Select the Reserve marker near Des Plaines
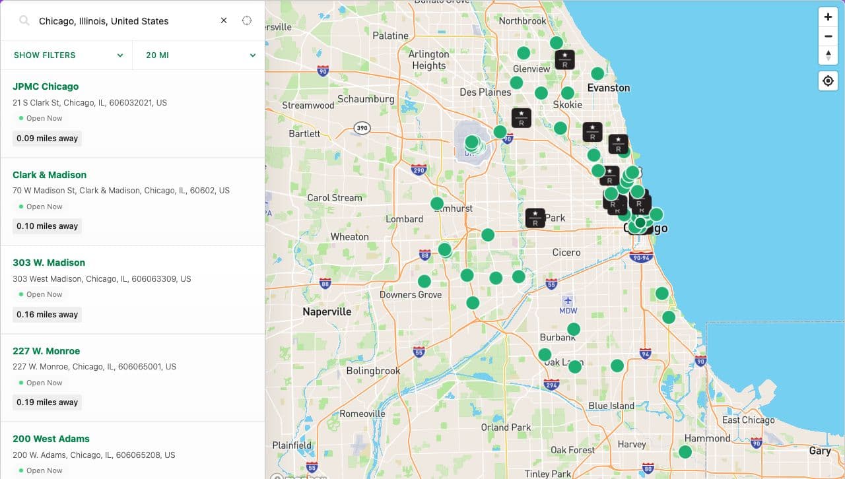 coord(522,118)
